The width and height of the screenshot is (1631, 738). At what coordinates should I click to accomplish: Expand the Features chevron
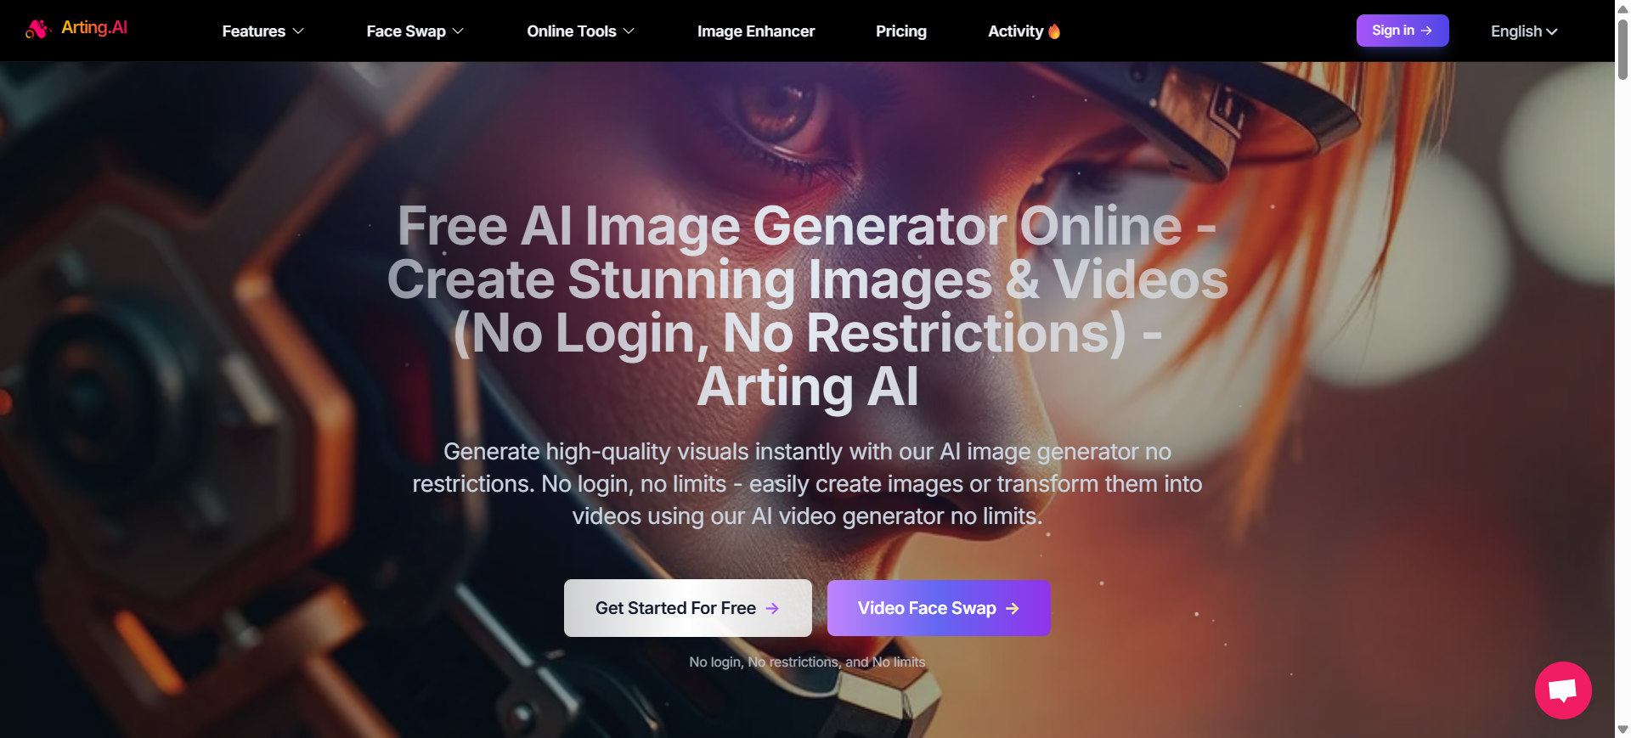(x=298, y=31)
